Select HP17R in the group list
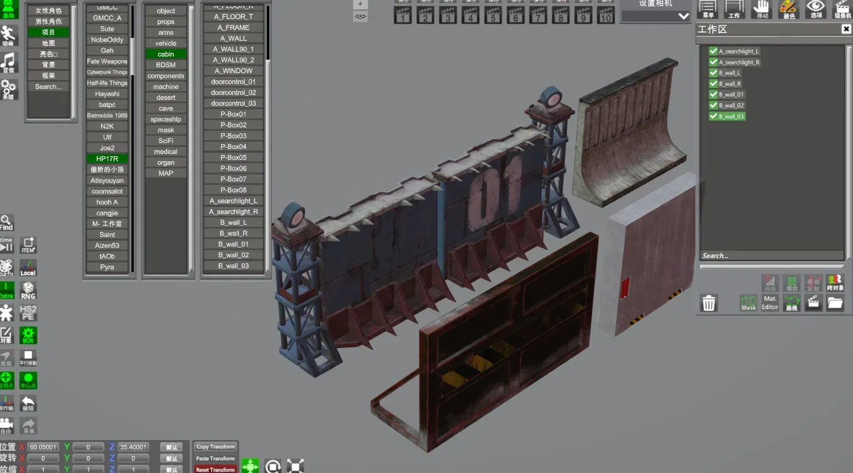The width and height of the screenshot is (853, 473). (x=107, y=158)
